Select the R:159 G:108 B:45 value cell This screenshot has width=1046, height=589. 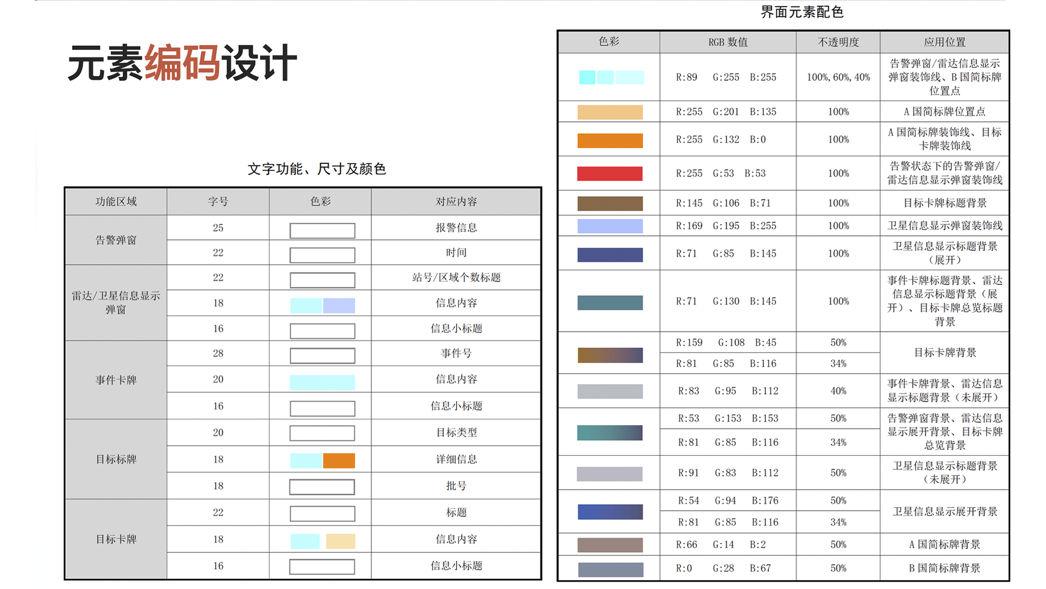(727, 343)
